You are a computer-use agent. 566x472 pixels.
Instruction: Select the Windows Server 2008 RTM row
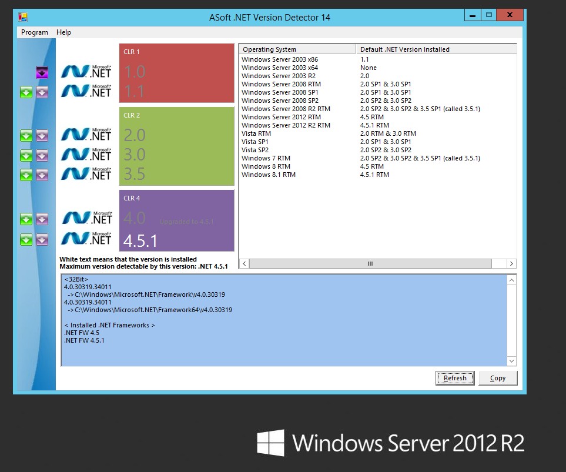(x=378, y=84)
